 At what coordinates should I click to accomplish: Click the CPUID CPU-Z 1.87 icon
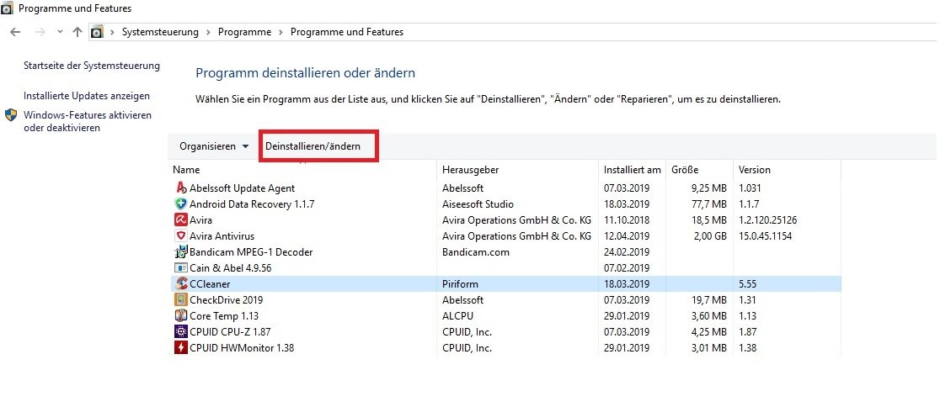click(180, 331)
